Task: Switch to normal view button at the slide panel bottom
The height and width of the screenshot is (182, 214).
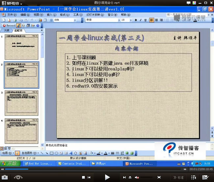Action: tap(2, 148)
